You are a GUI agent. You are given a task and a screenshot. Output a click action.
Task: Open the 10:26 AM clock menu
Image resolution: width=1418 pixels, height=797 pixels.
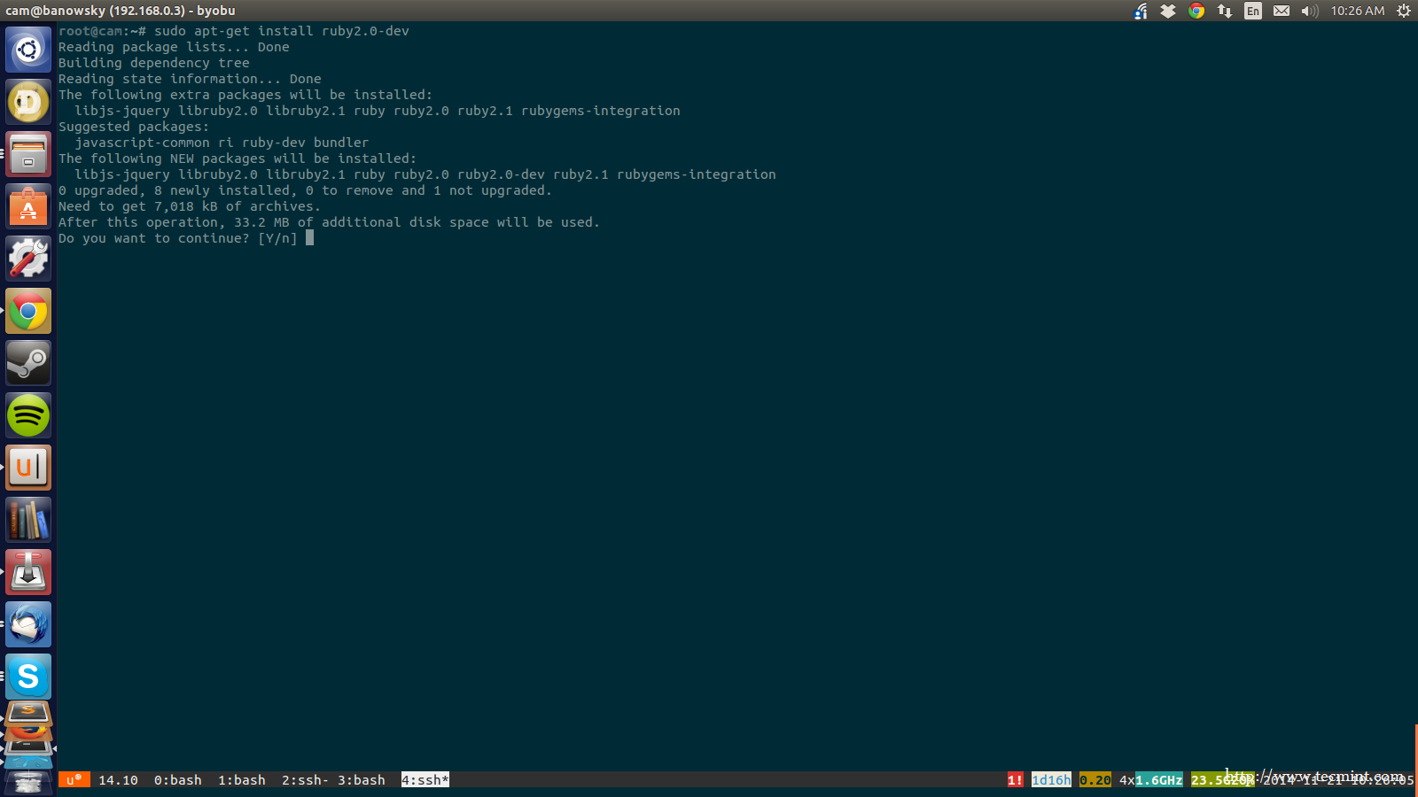pyautogui.click(x=1358, y=11)
